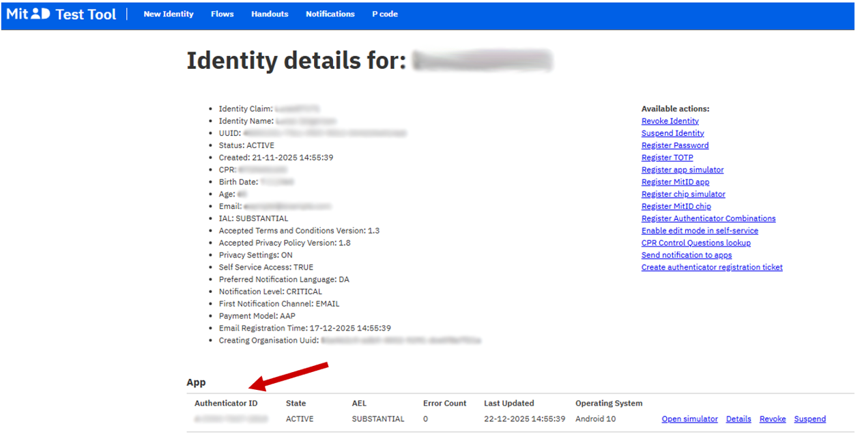The height and width of the screenshot is (439, 860).
Task: Choose Register chip simulator
Action: click(683, 195)
